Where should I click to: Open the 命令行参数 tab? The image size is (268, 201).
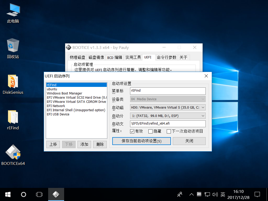(x=167, y=57)
